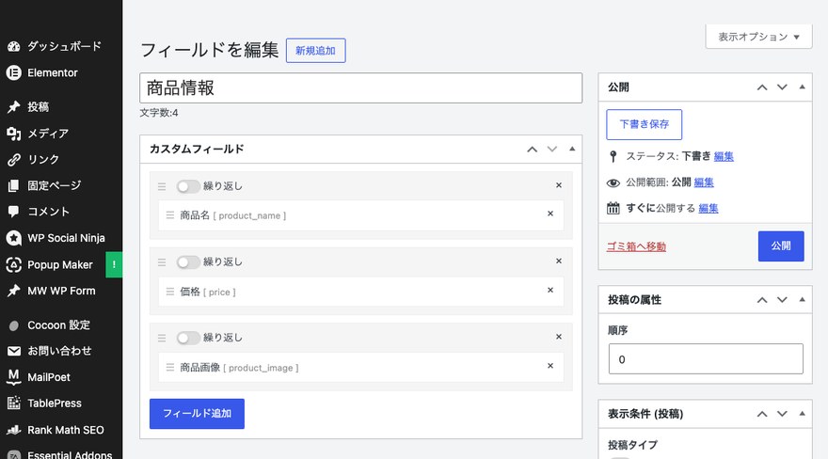The width and height of the screenshot is (828, 459).
Task: Remove the group containing 商品名
Action: point(559,185)
